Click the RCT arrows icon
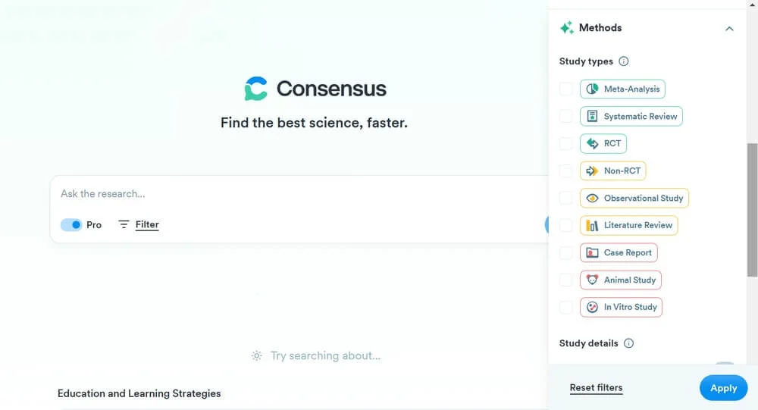The width and height of the screenshot is (758, 410). tap(592, 144)
